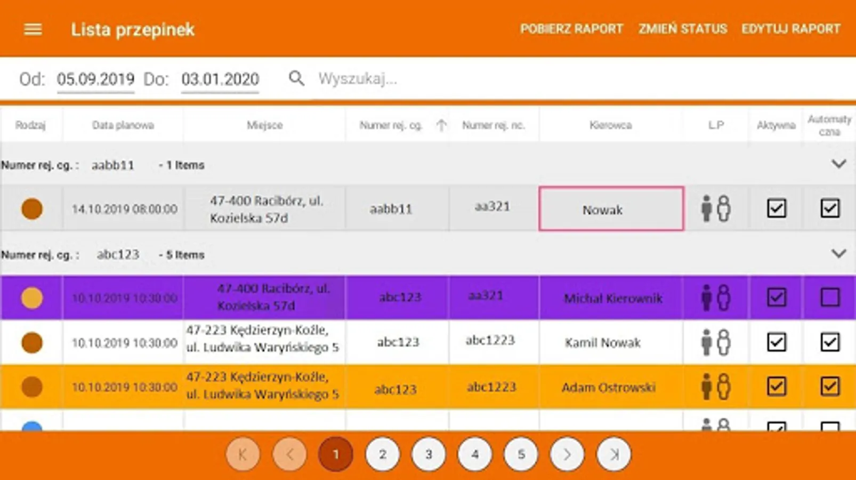Click the Kamil Nowak driver cell
The height and width of the screenshot is (480, 856).
pyautogui.click(x=611, y=342)
